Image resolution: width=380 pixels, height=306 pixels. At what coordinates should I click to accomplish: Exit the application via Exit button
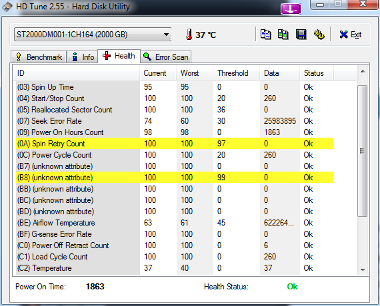[351, 35]
